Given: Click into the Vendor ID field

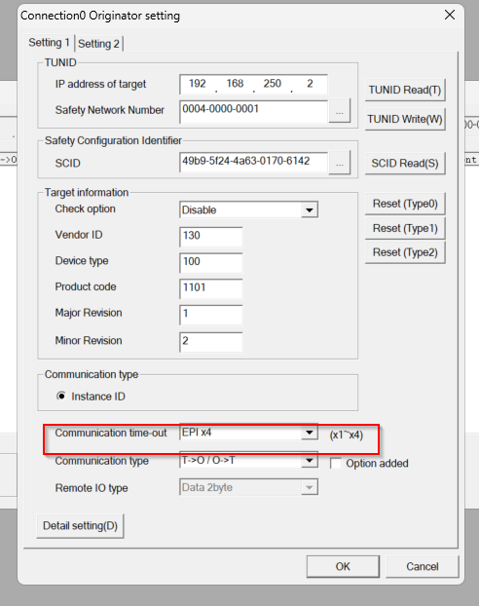Looking at the screenshot, I should pos(211,237).
